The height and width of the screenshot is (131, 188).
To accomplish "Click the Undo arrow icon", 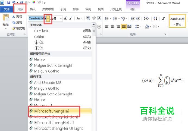I will tap(14, 2).
